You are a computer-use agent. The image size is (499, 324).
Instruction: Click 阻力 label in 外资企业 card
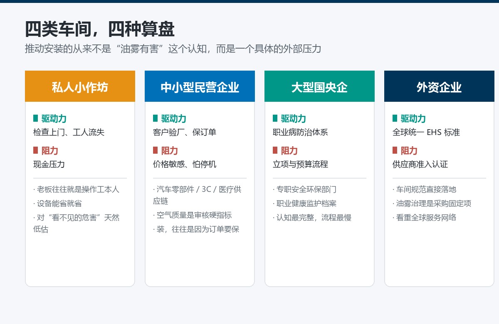tap(409, 150)
